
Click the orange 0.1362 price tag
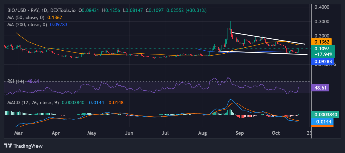pos(322,42)
